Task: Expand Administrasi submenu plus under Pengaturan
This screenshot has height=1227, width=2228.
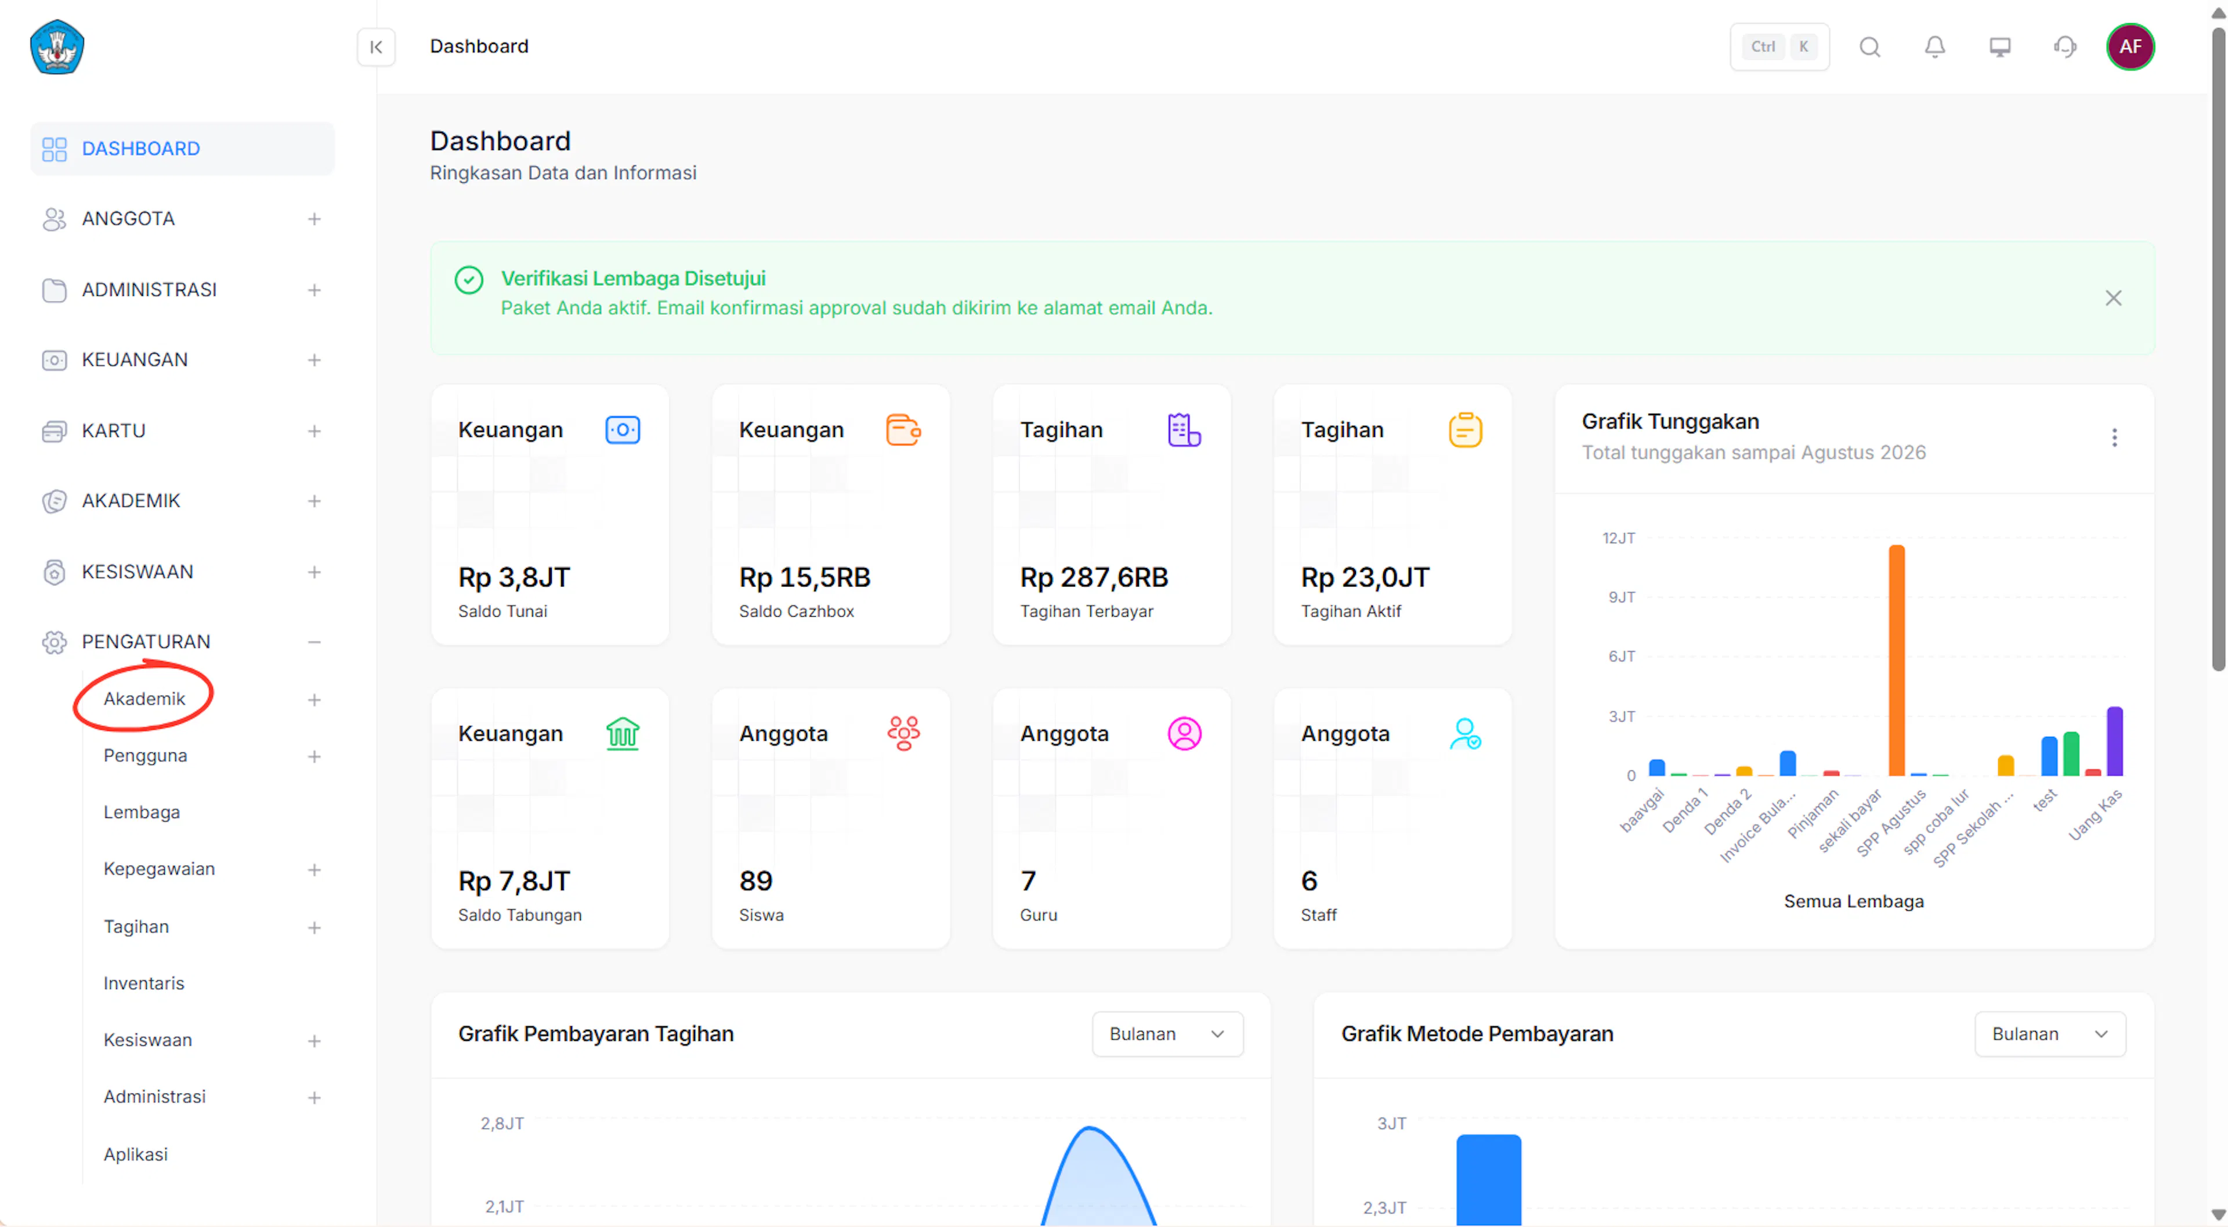Action: [314, 1097]
